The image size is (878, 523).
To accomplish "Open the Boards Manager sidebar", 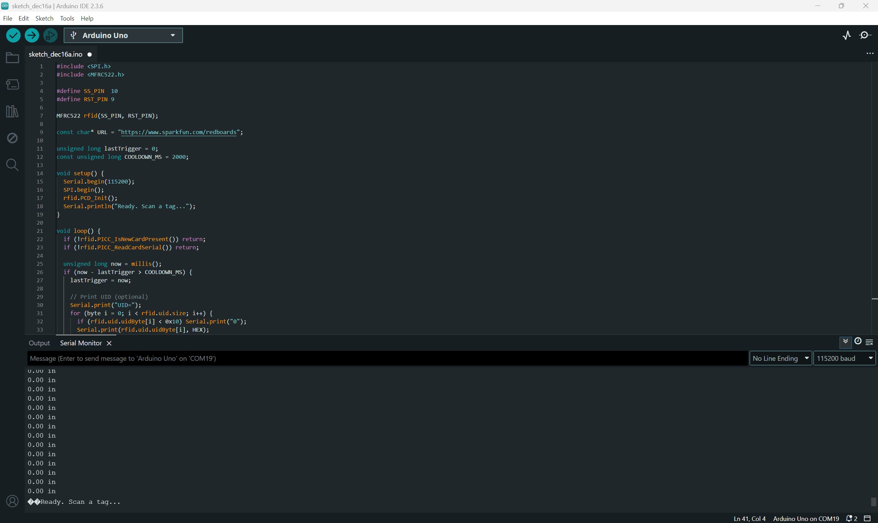I will pos(12,84).
